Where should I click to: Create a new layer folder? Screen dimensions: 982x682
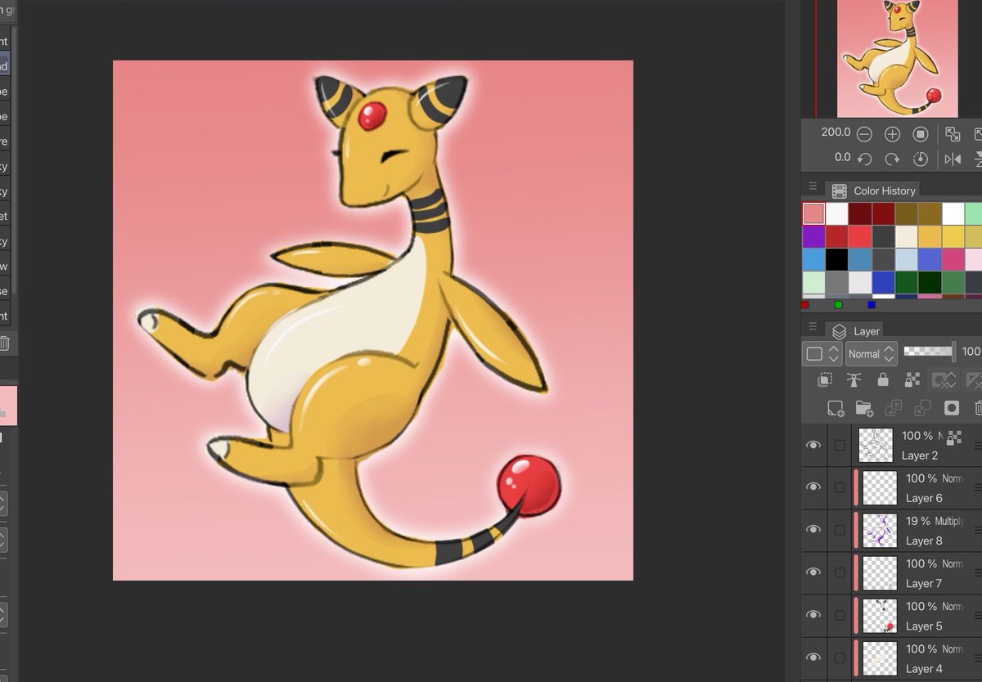tap(864, 407)
